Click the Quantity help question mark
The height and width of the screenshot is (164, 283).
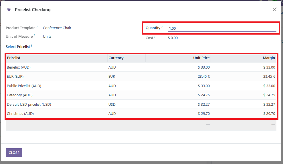(x=162, y=27)
